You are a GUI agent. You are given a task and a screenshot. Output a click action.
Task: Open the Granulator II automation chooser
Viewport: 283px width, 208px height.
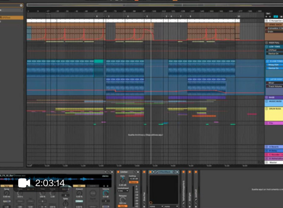click(x=274, y=28)
